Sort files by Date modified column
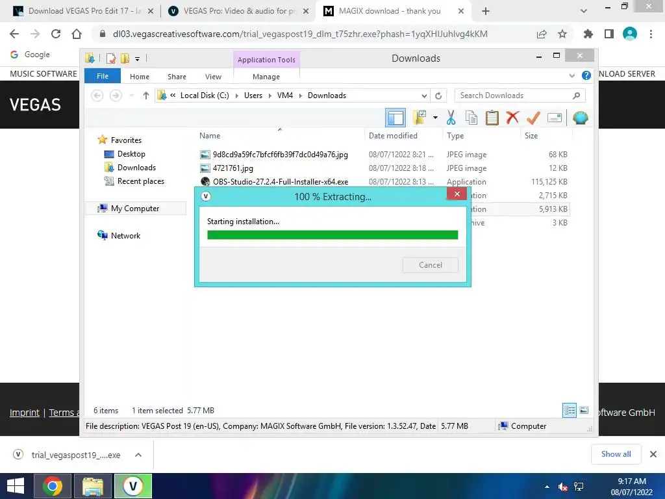 (403, 136)
